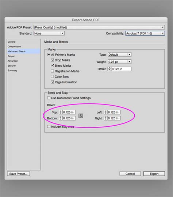Enable the Registration Marks checkbox
173x197 pixels.
tap(53, 71)
